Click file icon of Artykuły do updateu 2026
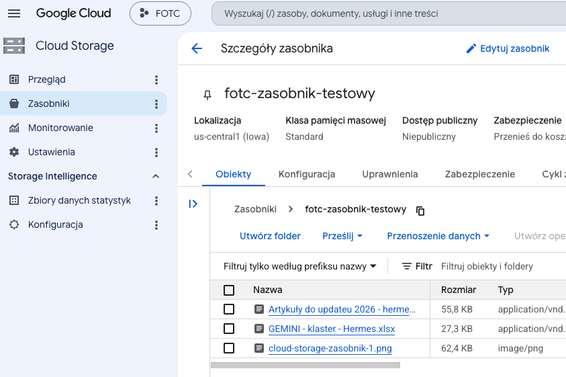Screen dimensions: 566x377 point(258,309)
